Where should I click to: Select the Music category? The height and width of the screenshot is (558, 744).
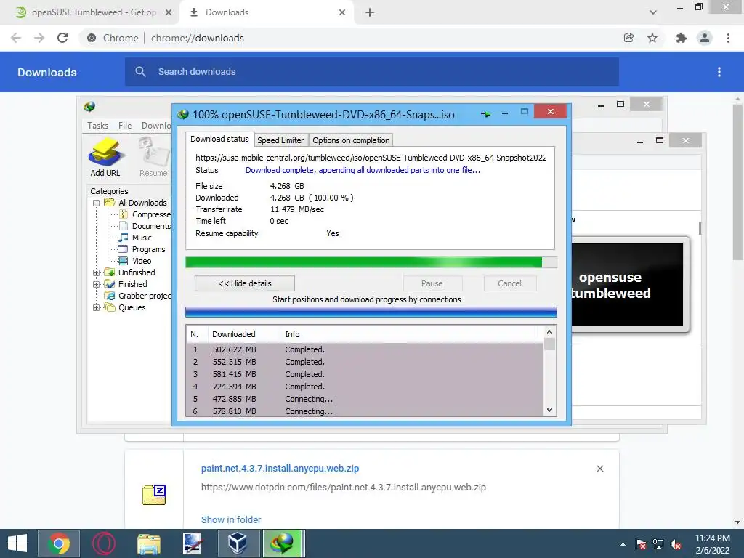click(x=142, y=238)
